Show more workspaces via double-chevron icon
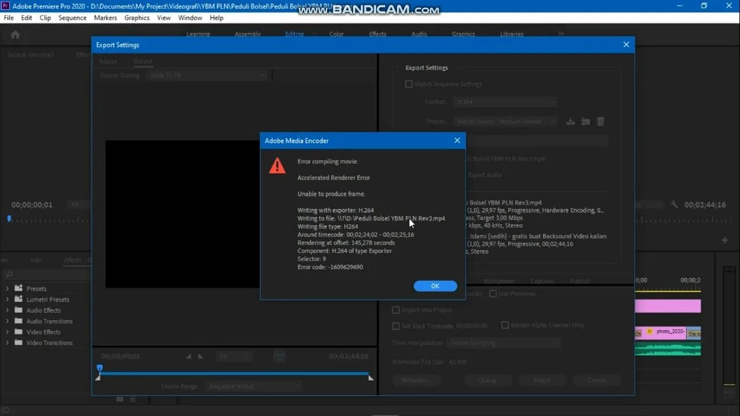Image resolution: width=740 pixels, height=416 pixels. click(x=561, y=34)
